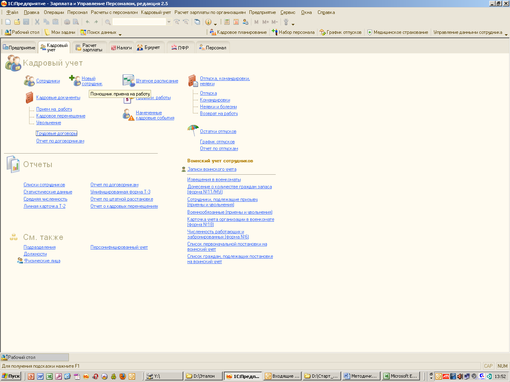Open the Возврат на работу link

coord(219,113)
